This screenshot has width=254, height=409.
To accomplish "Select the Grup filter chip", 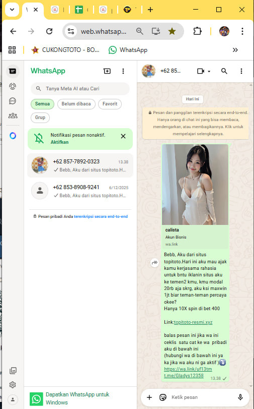I will [40, 118].
